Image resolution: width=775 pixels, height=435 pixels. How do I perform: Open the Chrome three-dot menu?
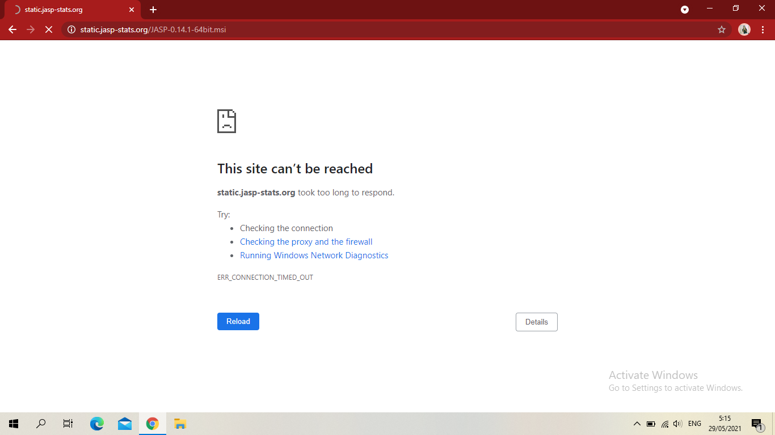coord(763,29)
